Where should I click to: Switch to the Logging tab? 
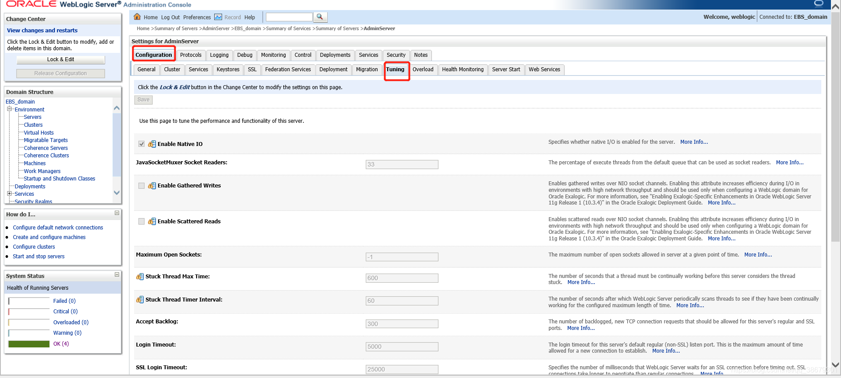coord(219,55)
